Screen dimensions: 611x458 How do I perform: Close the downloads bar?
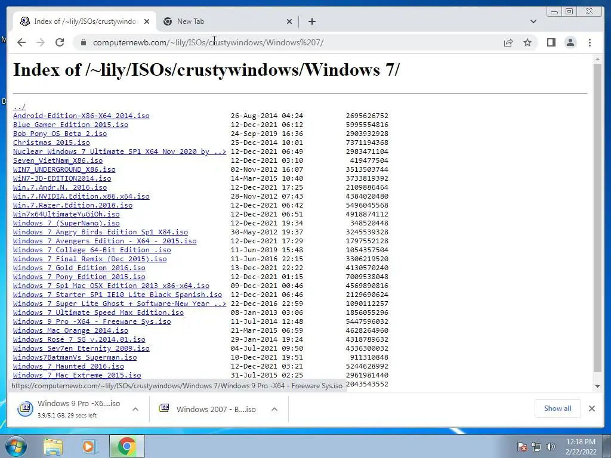(x=591, y=409)
